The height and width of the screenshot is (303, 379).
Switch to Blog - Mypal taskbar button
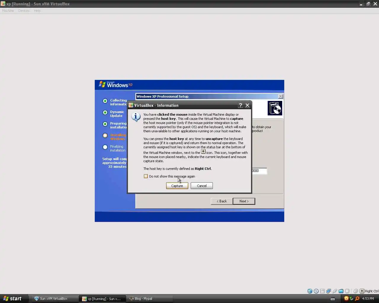tap(150, 299)
